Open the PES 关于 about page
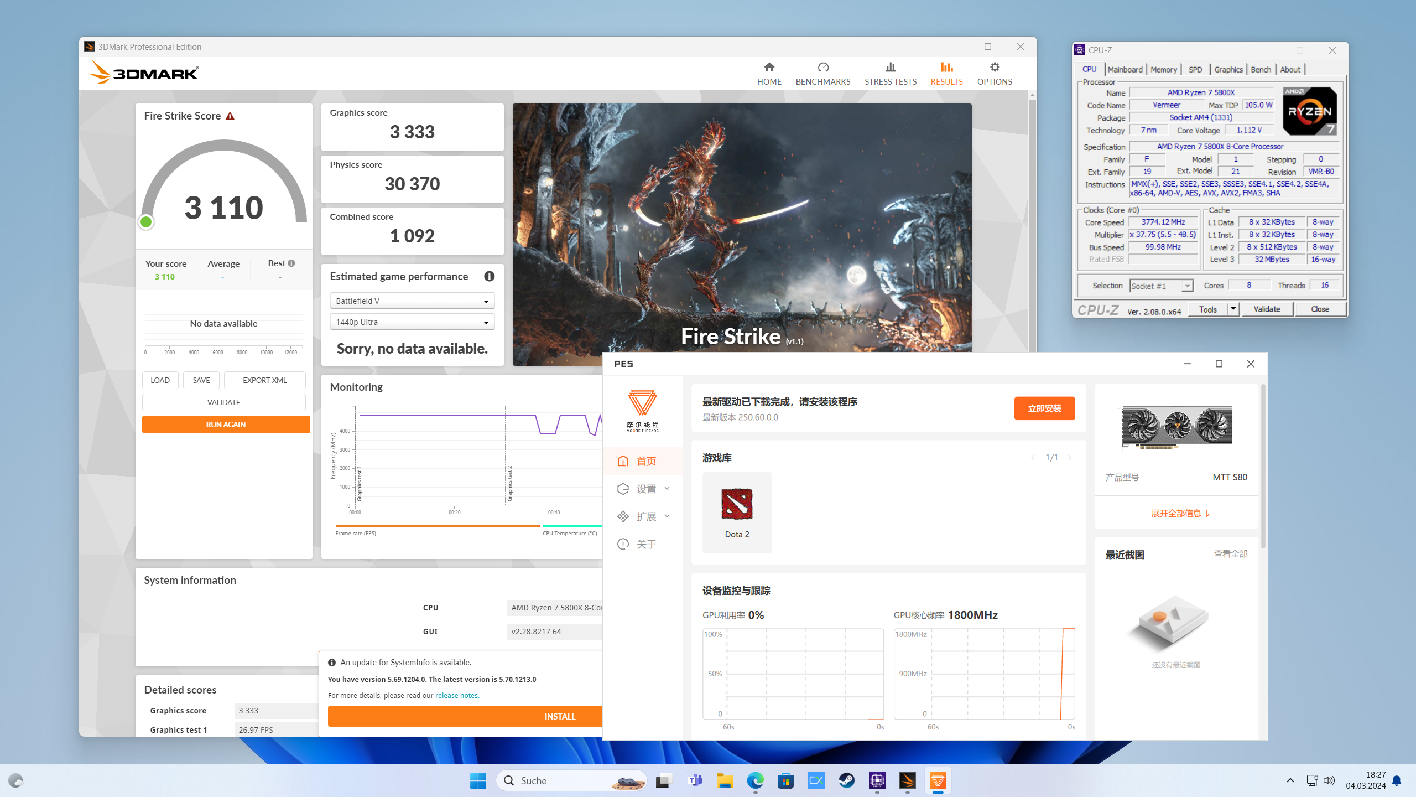Viewport: 1416px width, 797px height. 646,544
